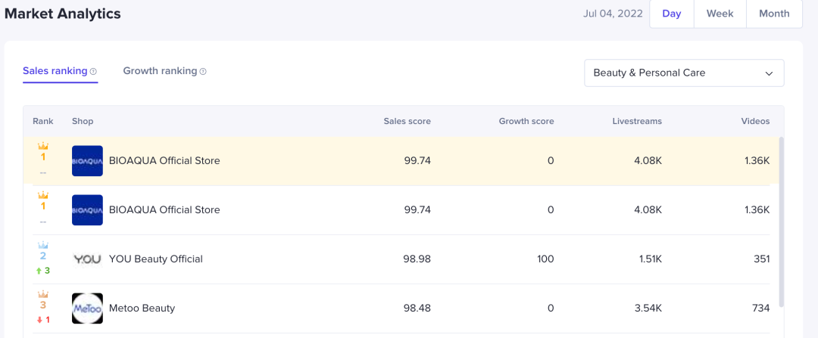Click the category dropdown chevron arrow
This screenshot has width=818, height=338.
[x=769, y=73]
